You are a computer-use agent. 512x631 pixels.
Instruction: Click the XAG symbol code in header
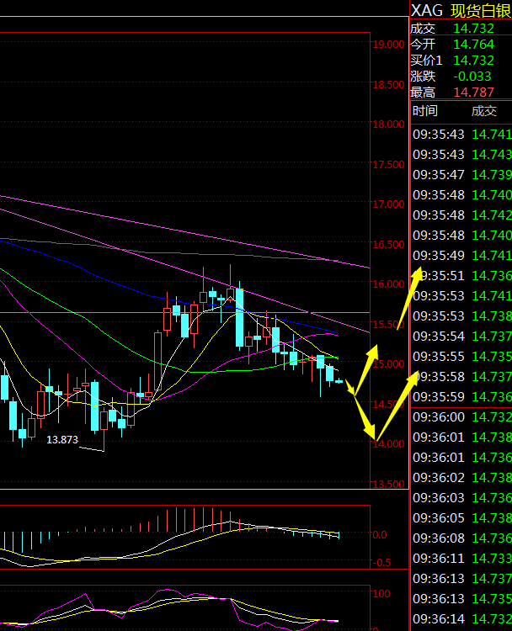tap(426, 10)
